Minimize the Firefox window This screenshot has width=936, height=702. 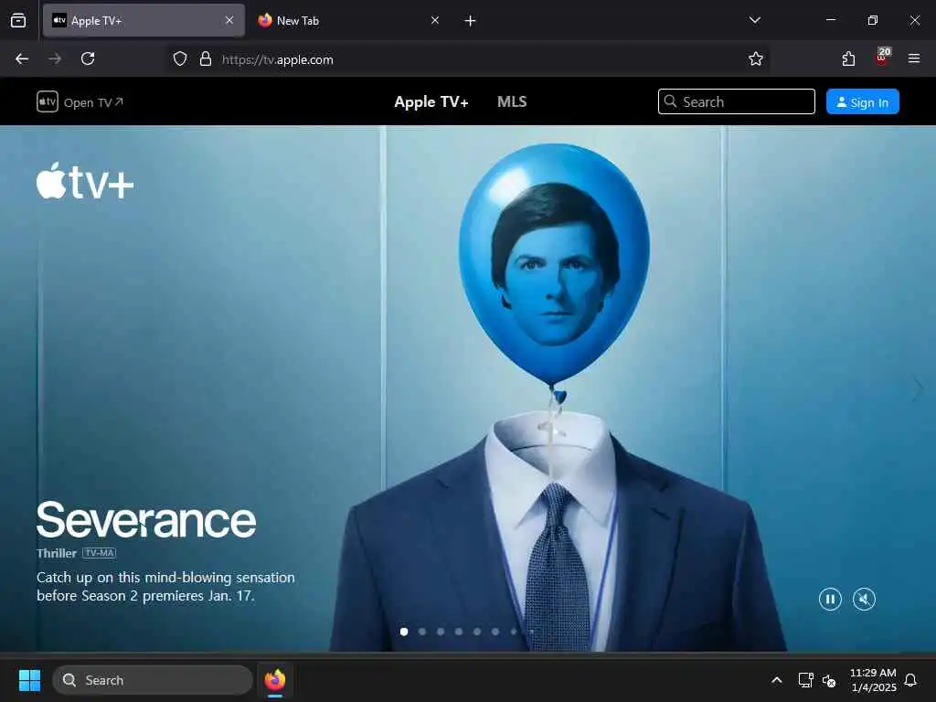tap(830, 20)
